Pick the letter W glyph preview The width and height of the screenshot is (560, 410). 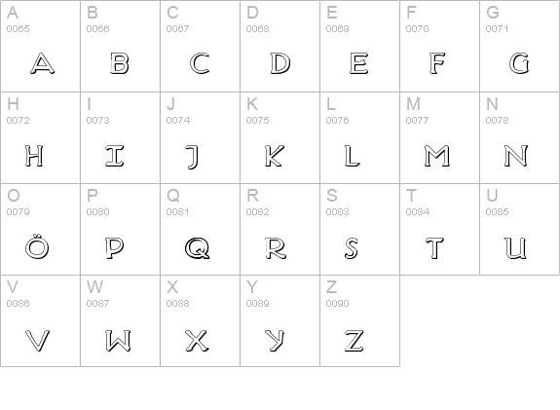click(x=118, y=341)
